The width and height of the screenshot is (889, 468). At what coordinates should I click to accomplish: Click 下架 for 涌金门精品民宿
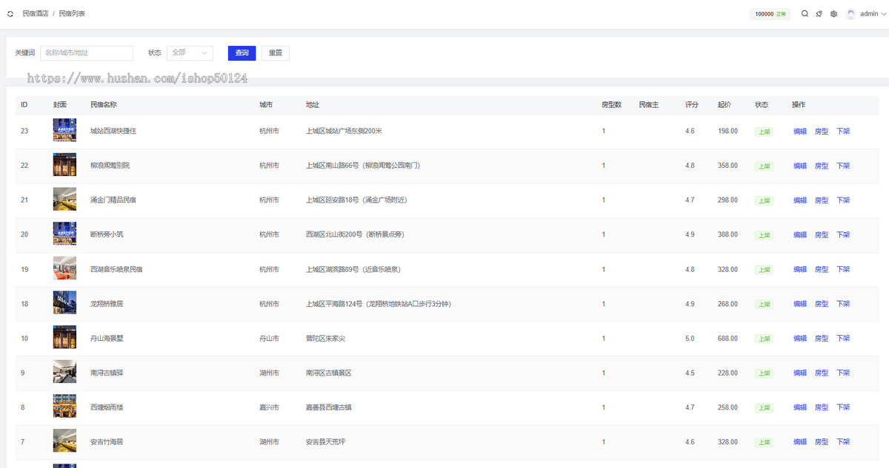(x=843, y=200)
